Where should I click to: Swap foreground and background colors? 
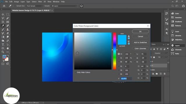(8, 56)
